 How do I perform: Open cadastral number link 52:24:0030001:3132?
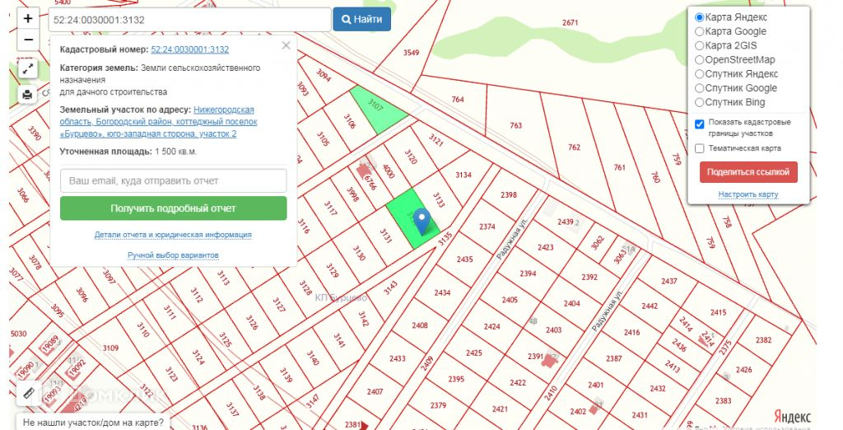190,49
